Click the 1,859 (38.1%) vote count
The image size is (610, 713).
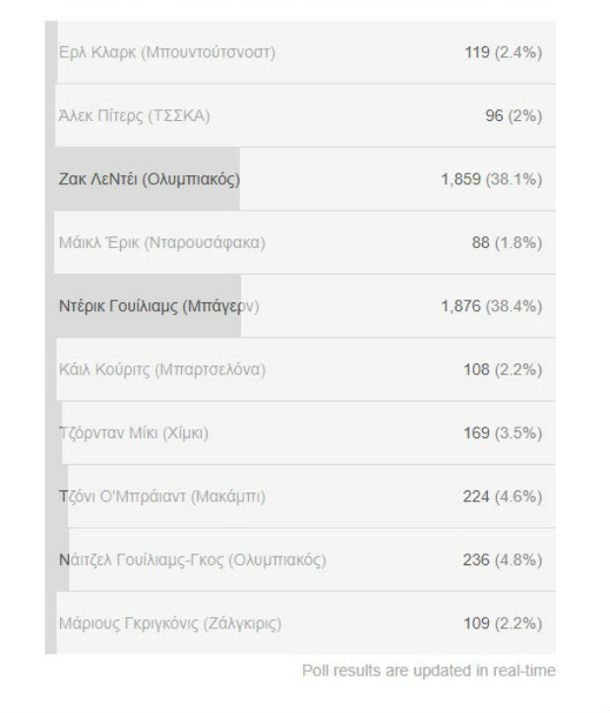pos(492,179)
